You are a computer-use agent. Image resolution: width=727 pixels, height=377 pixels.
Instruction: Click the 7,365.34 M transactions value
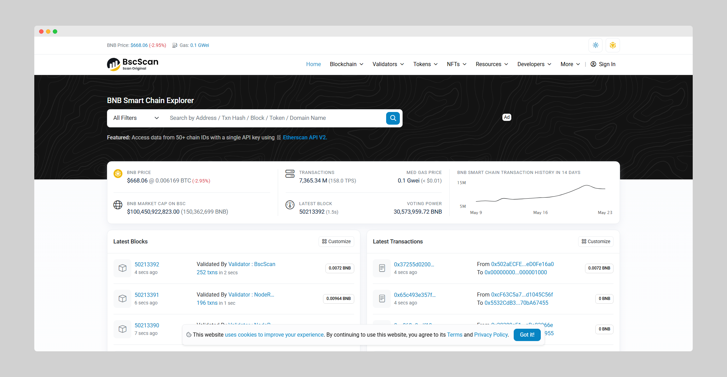(x=313, y=180)
